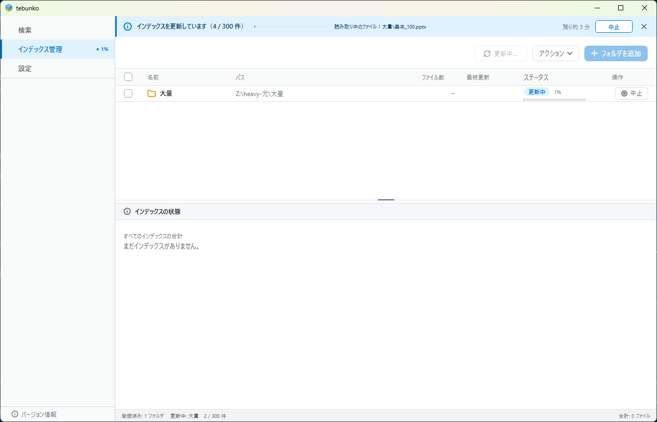This screenshot has width=657, height=422.
Task: Click the 大量 row progress bar
Action: [x=555, y=99]
